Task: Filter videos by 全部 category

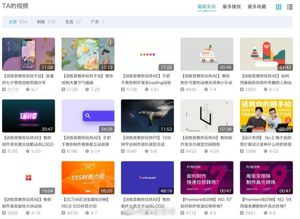Action: [x=13, y=22]
